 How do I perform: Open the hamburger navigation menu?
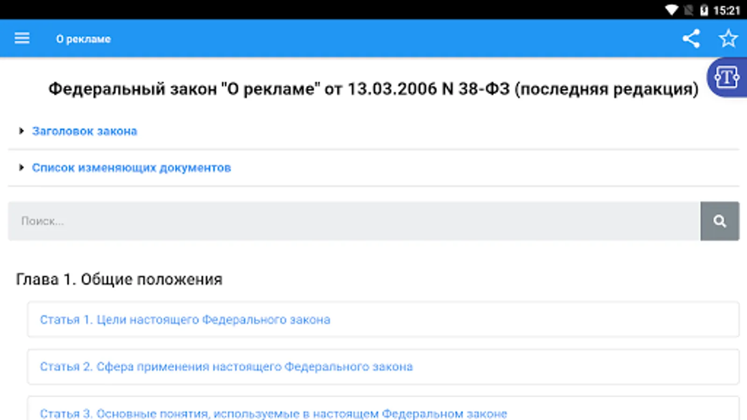coord(22,38)
